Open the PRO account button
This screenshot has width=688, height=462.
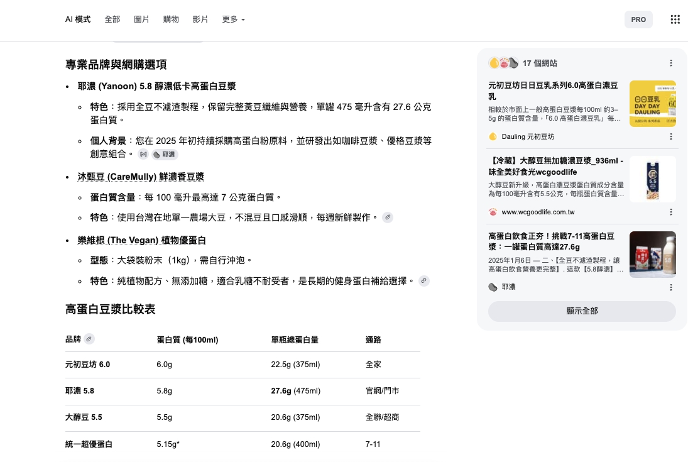tap(638, 19)
